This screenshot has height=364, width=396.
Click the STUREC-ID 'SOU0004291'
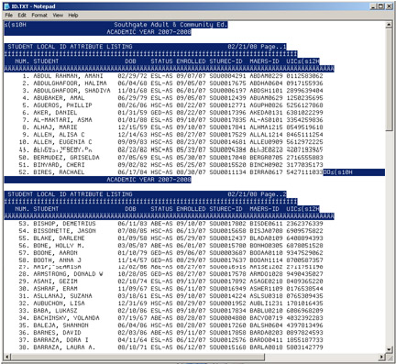pos(227,76)
